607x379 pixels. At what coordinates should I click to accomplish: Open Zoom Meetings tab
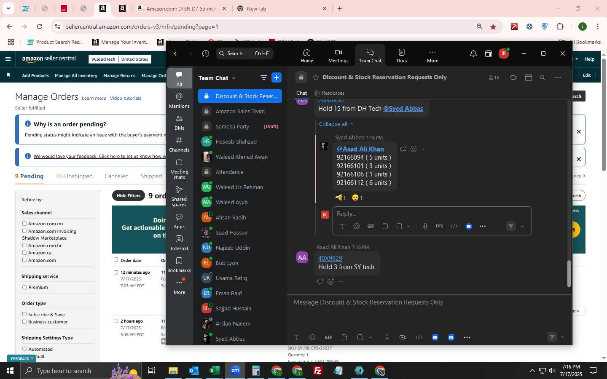(338, 55)
